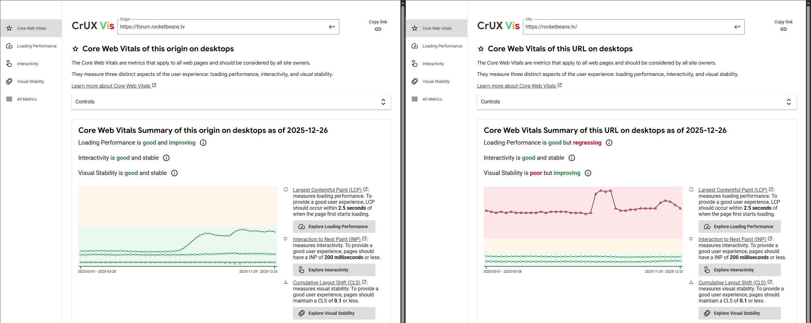
Task: Open All Metrics in left sidebar
Action: (x=27, y=99)
